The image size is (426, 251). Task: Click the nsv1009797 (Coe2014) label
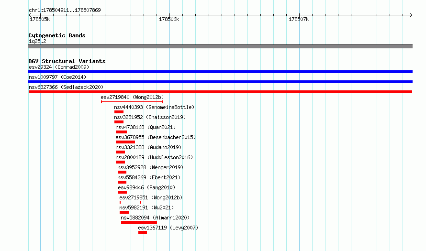click(57, 77)
